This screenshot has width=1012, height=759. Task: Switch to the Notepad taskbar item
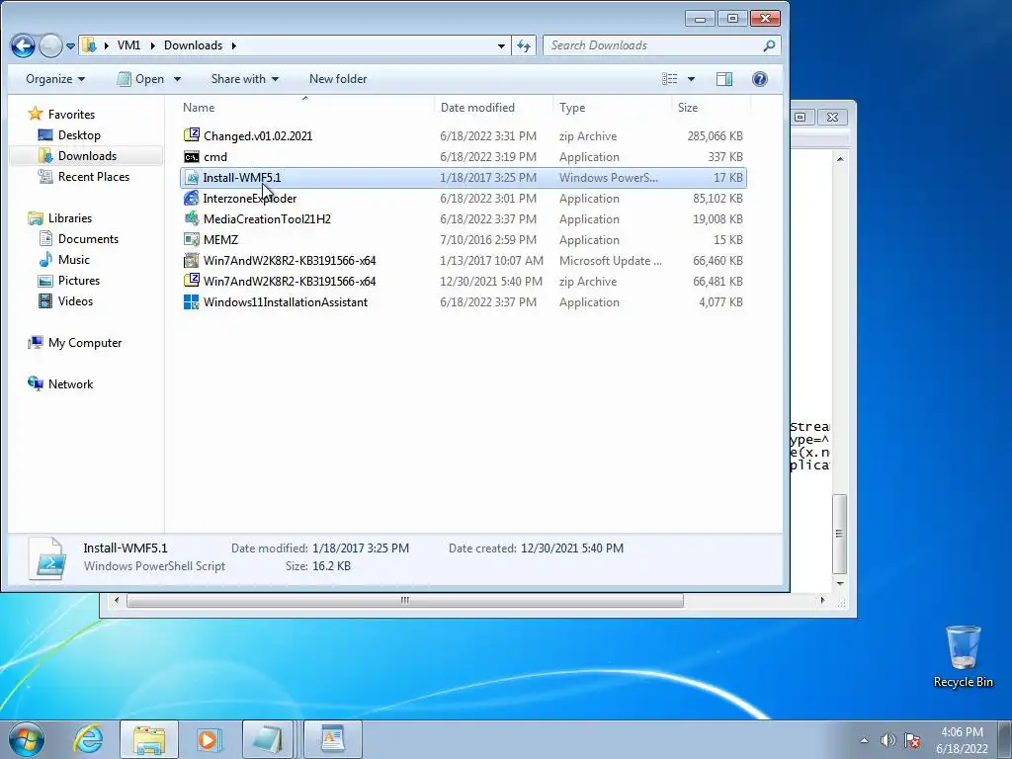[x=268, y=739]
